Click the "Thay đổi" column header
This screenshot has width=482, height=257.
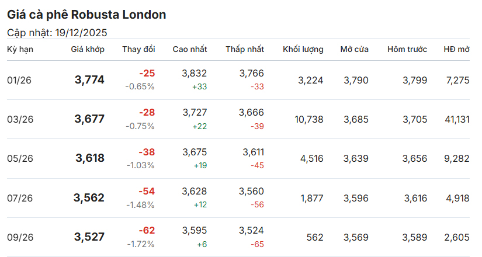(138, 50)
